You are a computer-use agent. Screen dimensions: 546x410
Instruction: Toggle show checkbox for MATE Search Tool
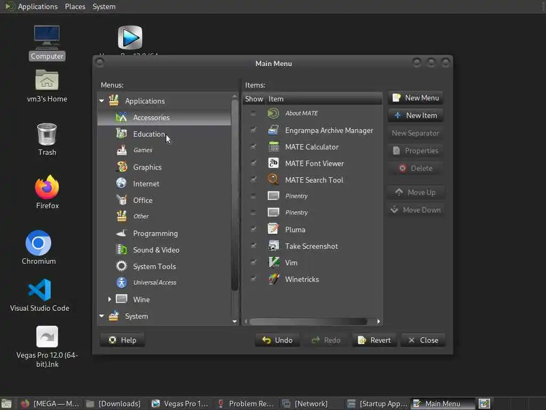pos(253,180)
